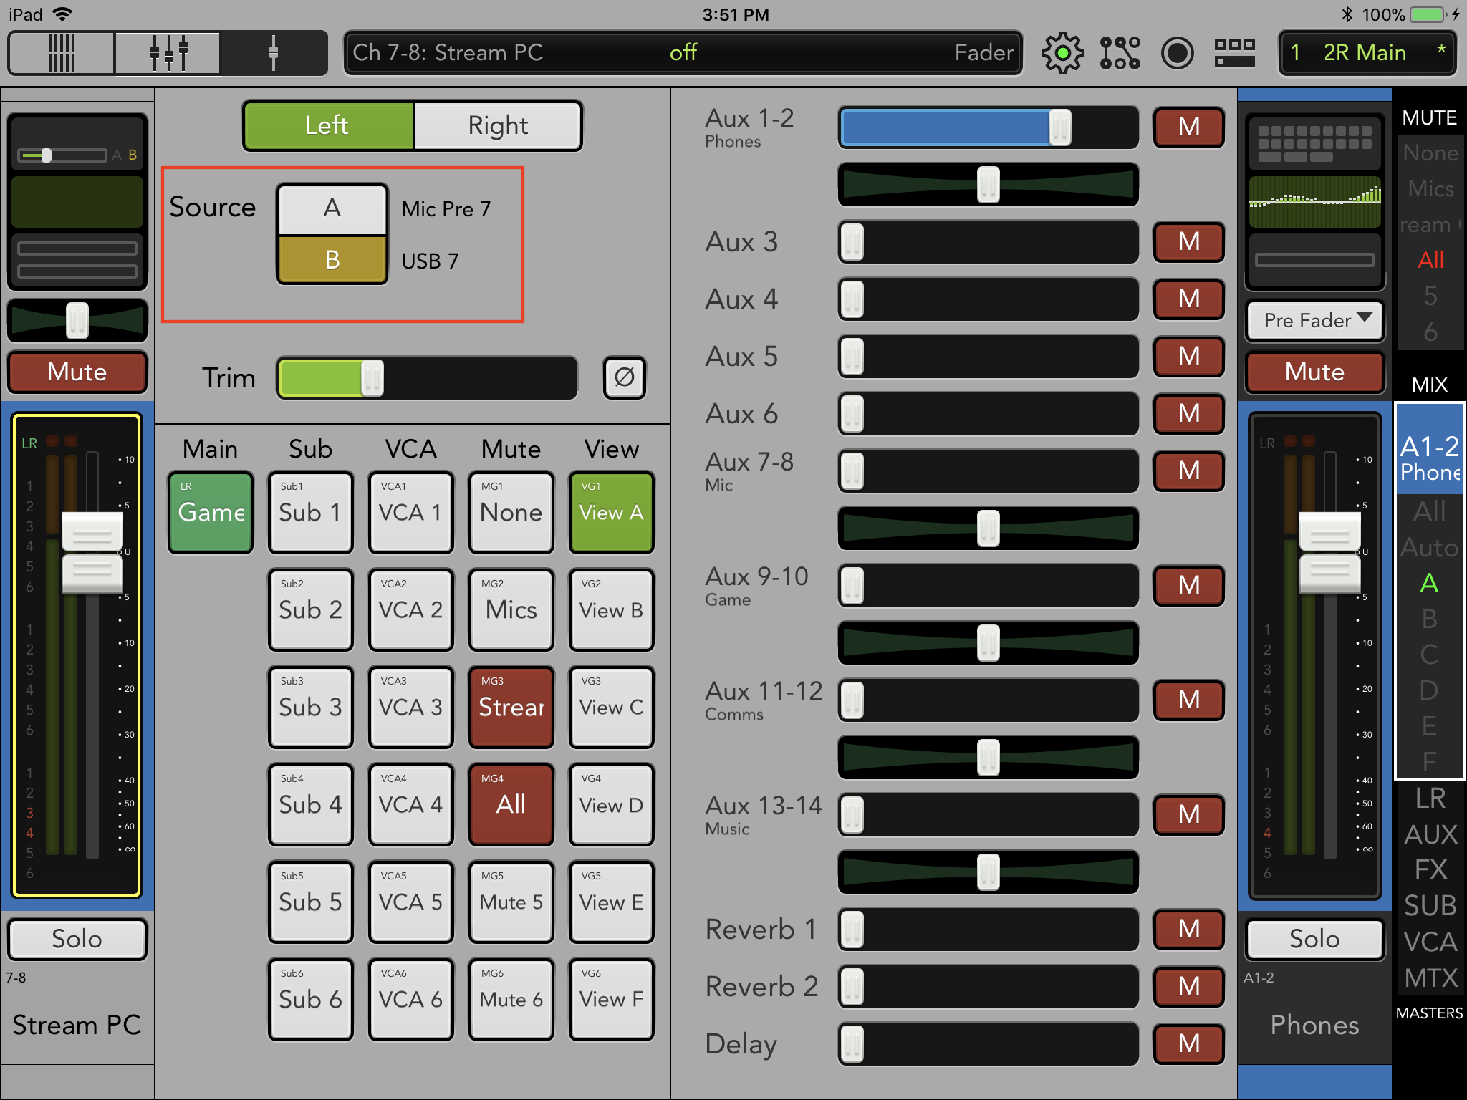
Task: Assign channel to View A group
Action: pyautogui.click(x=611, y=512)
